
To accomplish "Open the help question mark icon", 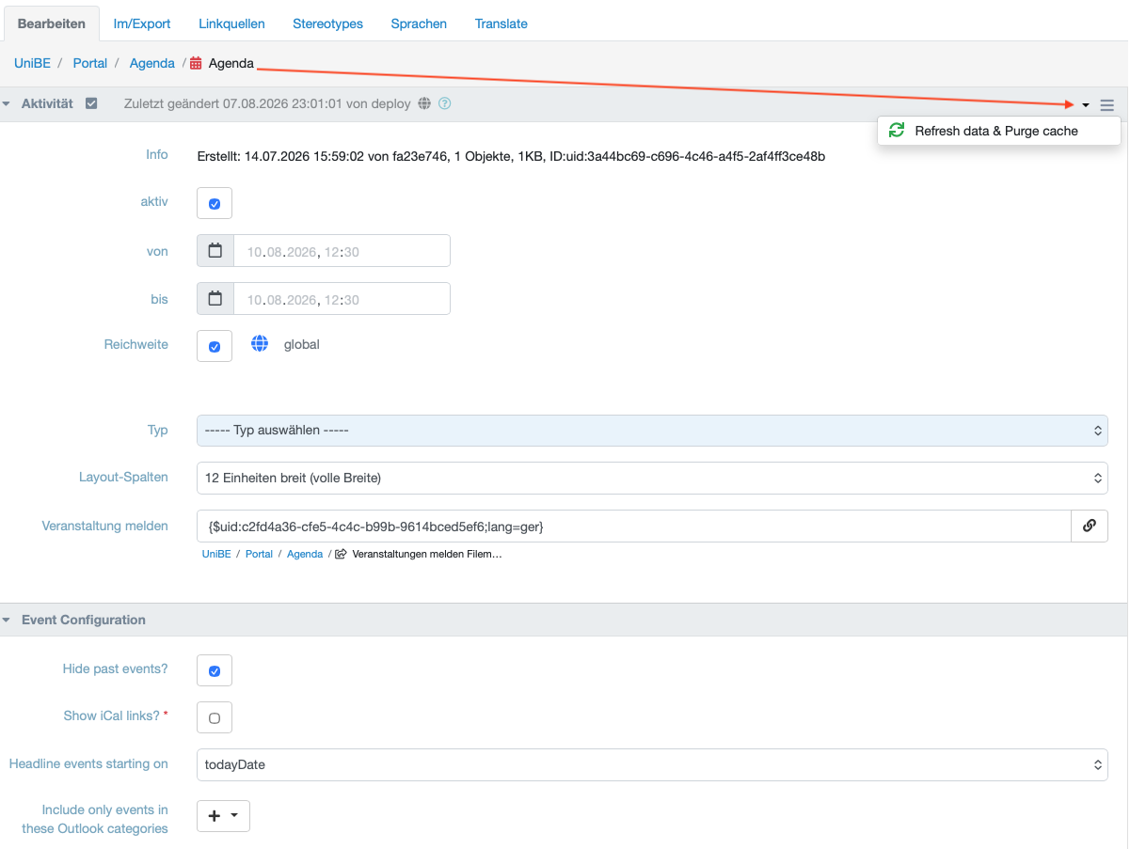I will pyautogui.click(x=445, y=103).
